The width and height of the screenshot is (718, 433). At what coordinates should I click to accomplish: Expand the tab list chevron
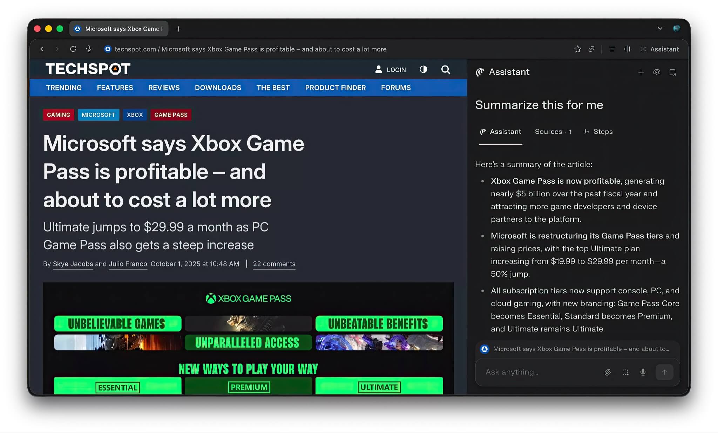coord(660,29)
